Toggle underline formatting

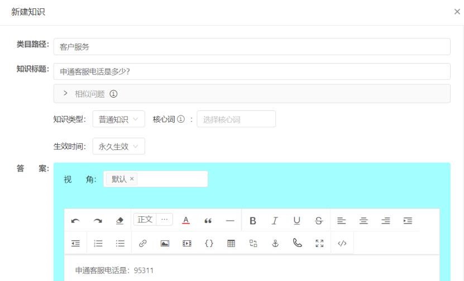297,221
